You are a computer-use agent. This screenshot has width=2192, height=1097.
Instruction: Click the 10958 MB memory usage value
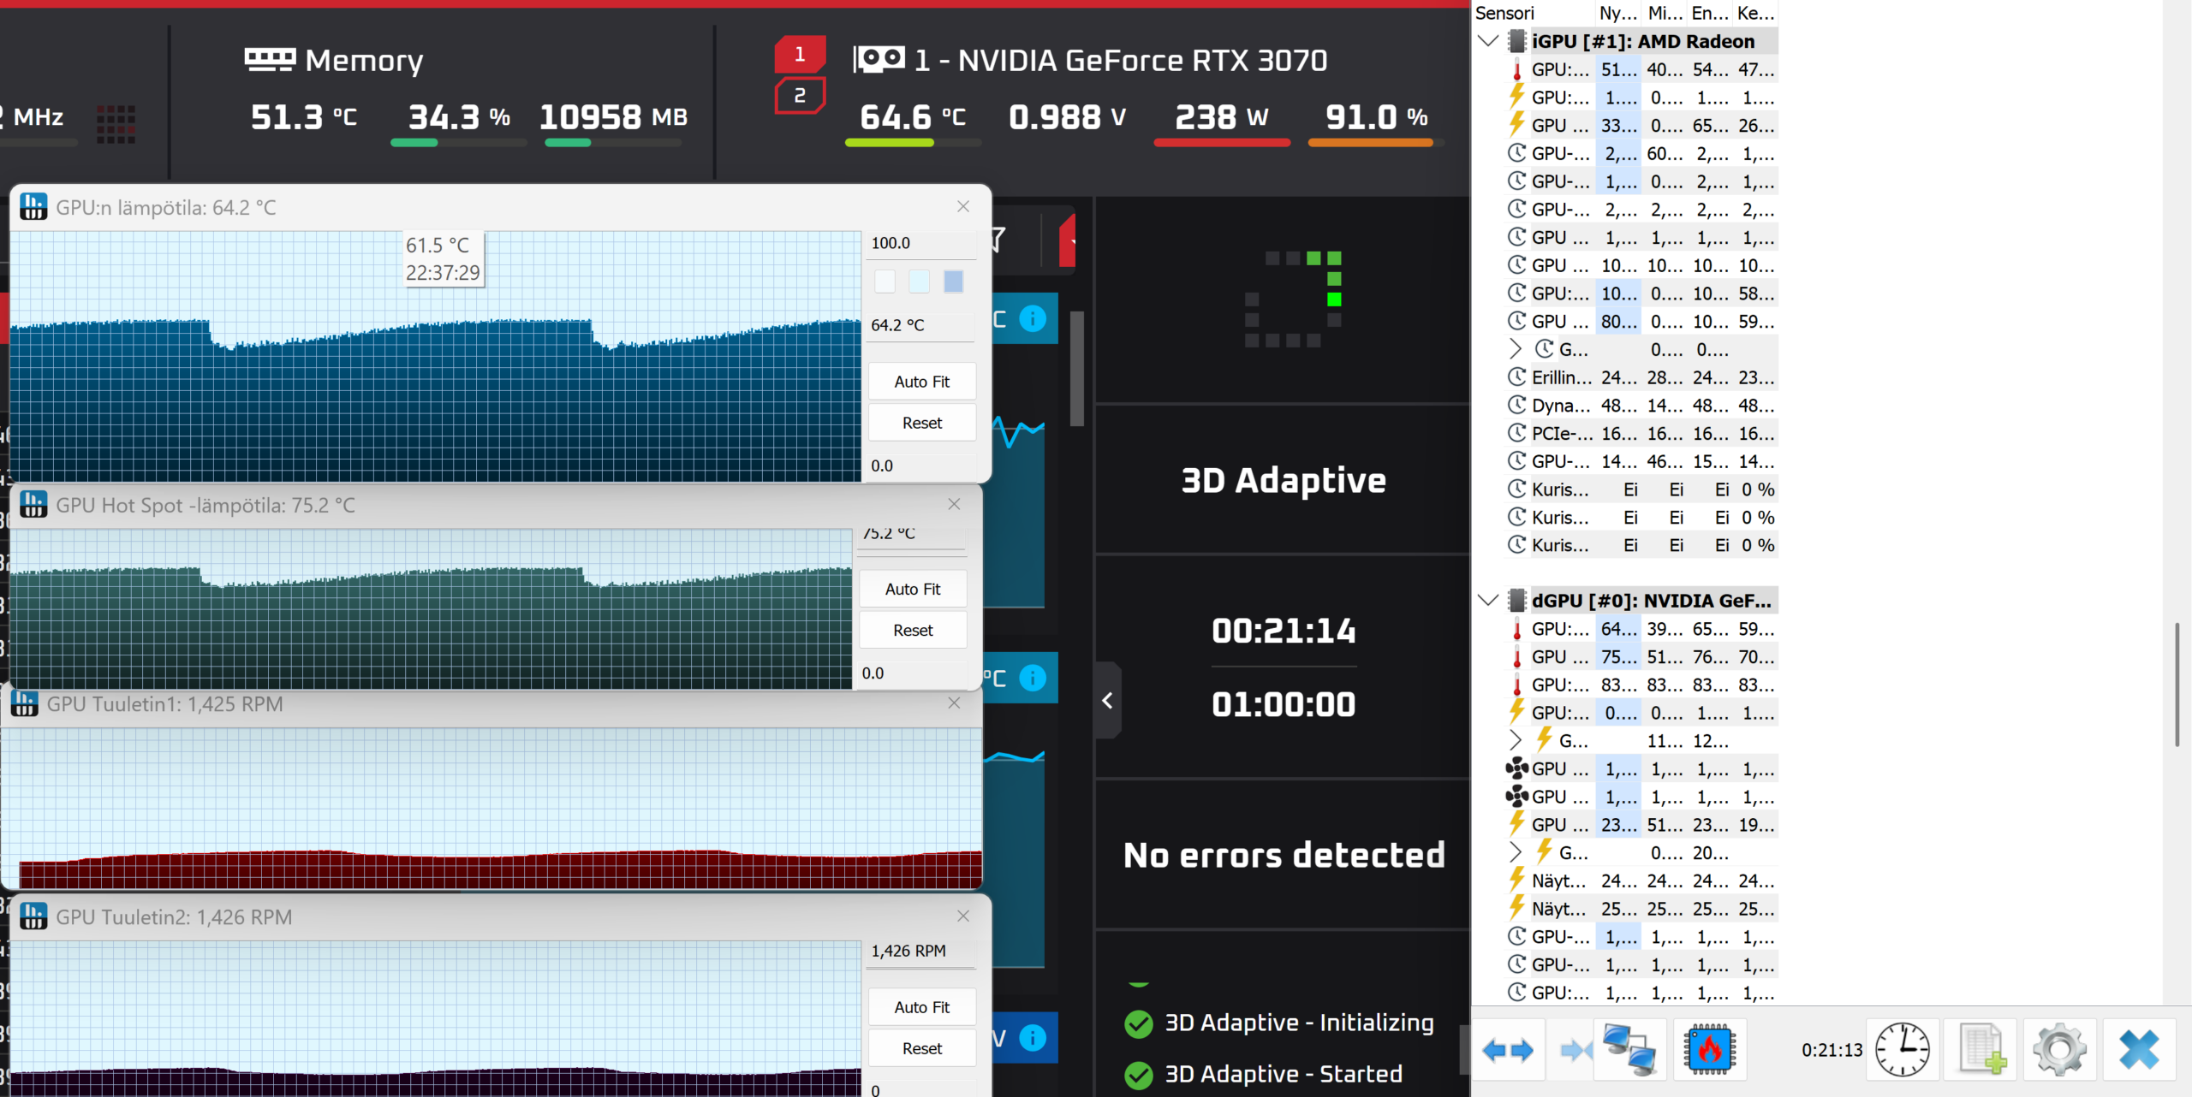[614, 117]
